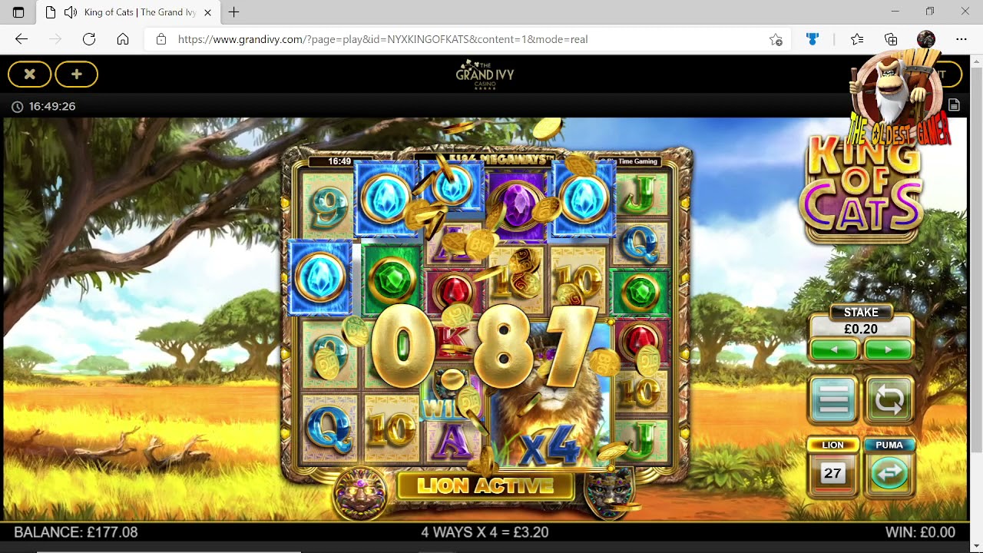Click the STAKE £0.20 display

(861, 321)
